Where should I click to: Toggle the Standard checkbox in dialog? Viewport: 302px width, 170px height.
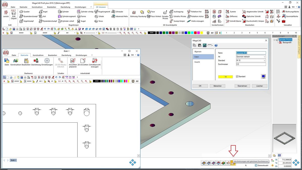coord(237,76)
